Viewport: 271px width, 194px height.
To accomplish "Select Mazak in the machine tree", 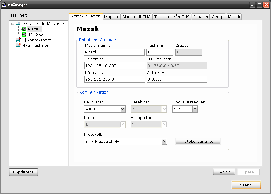I will [x=34, y=29].
